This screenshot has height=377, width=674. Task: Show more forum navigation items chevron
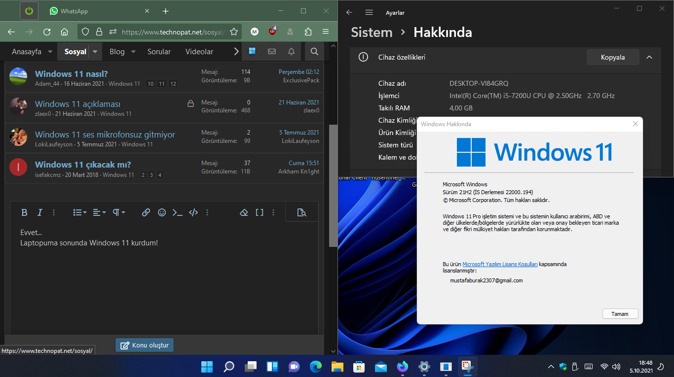coord(236,51)
